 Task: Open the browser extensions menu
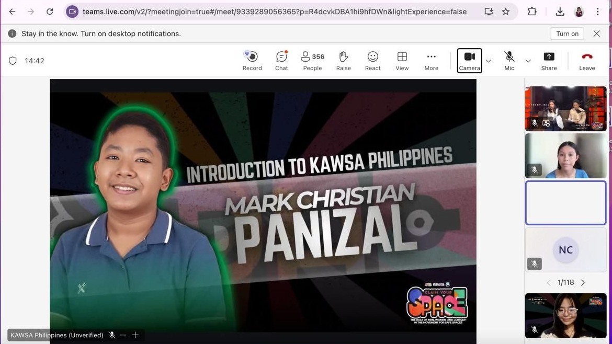coord(532,12)
